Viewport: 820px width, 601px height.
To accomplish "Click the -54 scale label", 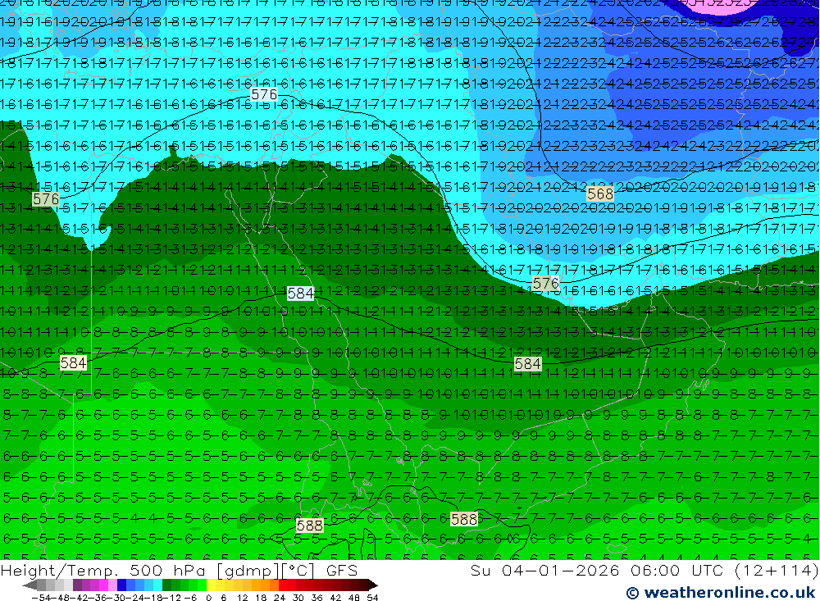I will (x=41, y=598).
